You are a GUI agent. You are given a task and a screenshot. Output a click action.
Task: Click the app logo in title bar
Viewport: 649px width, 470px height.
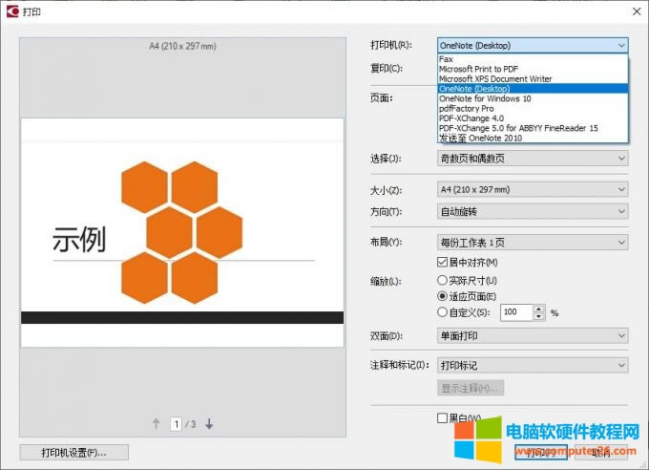pyautogui.click(x=10, y=11)
